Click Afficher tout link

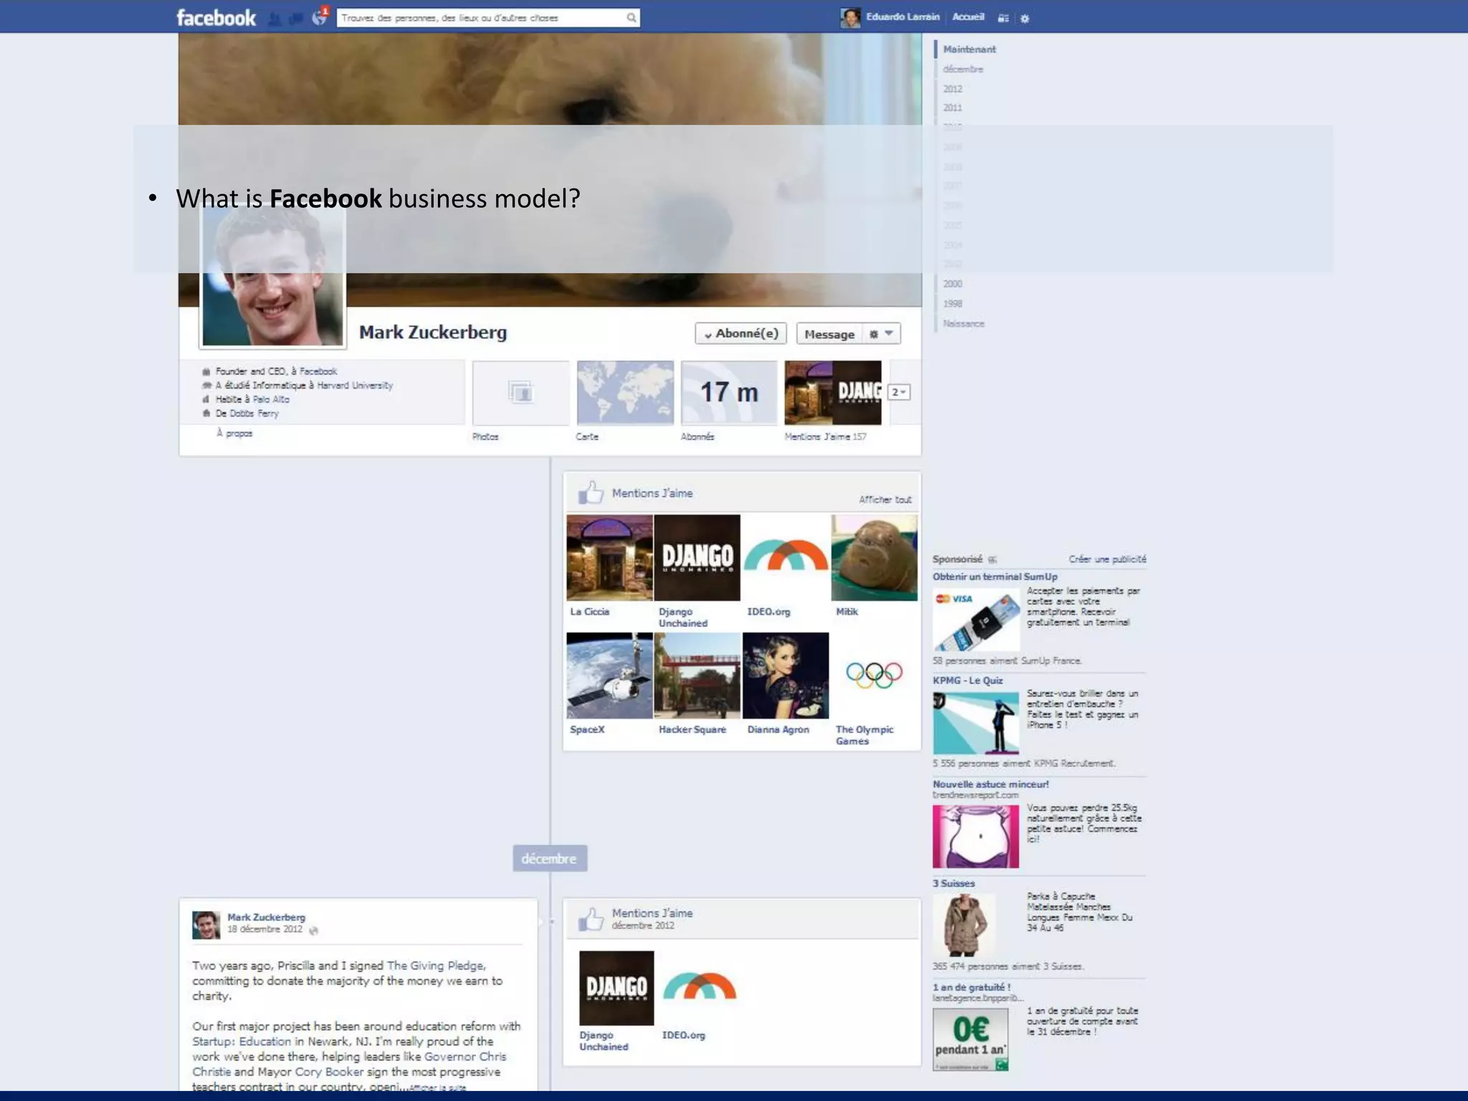[x=885, y=500]
